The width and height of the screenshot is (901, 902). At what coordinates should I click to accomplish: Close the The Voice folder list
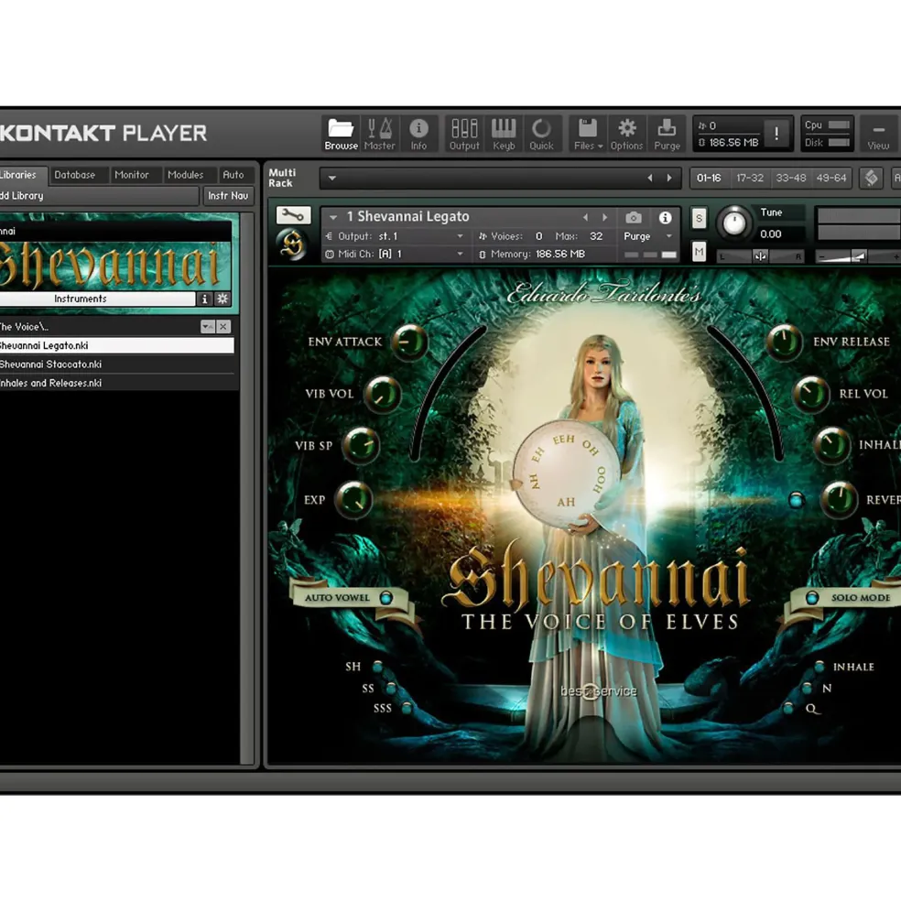(223, 327)
